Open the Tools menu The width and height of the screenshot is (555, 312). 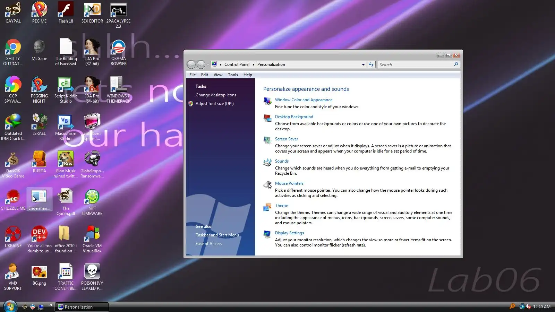[x=233, y=75]
